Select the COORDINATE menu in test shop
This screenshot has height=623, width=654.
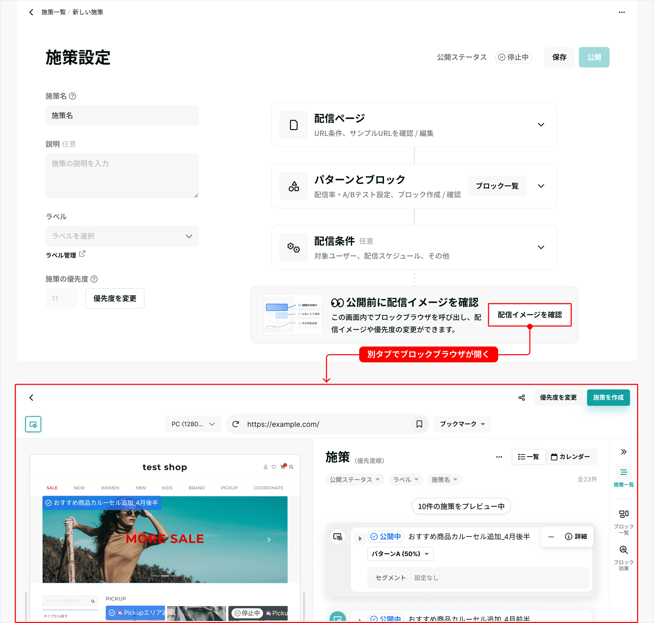268,488
